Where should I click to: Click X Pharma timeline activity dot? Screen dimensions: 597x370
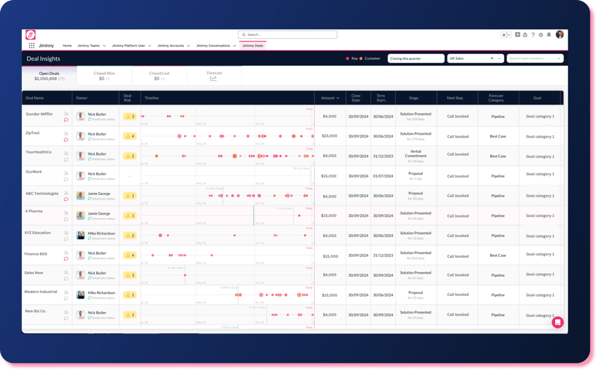[x=299, y=216]
